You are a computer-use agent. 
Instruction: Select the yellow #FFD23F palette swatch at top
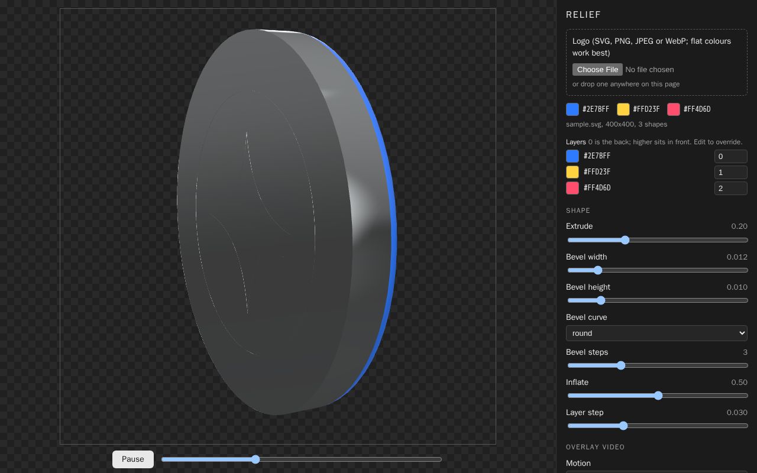(623, 109)
